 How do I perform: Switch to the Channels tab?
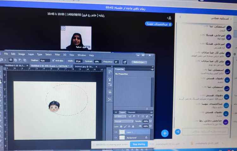[x=131, y=112]
